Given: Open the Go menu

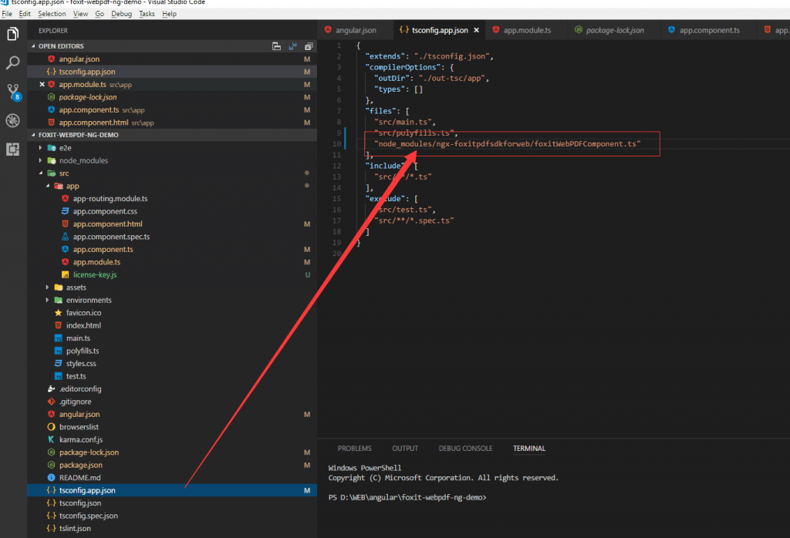Looking at the screenshot, I should (x=100, y=14).
